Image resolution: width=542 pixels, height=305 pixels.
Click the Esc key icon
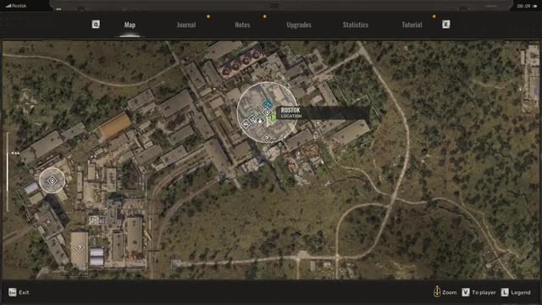[x=13, y=292]
